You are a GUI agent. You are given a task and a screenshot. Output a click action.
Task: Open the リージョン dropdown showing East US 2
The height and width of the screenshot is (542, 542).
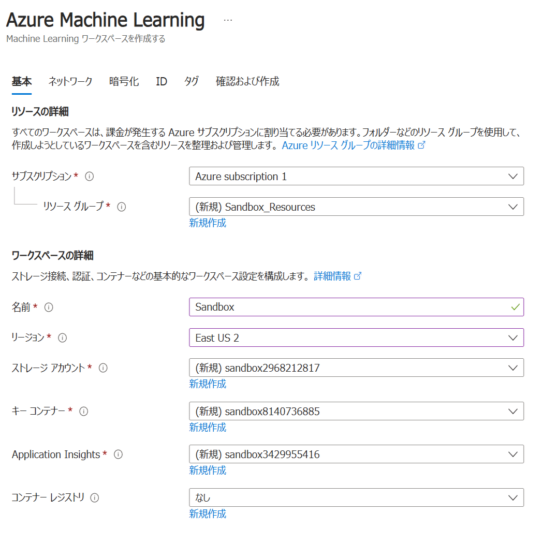pos(356,338)
